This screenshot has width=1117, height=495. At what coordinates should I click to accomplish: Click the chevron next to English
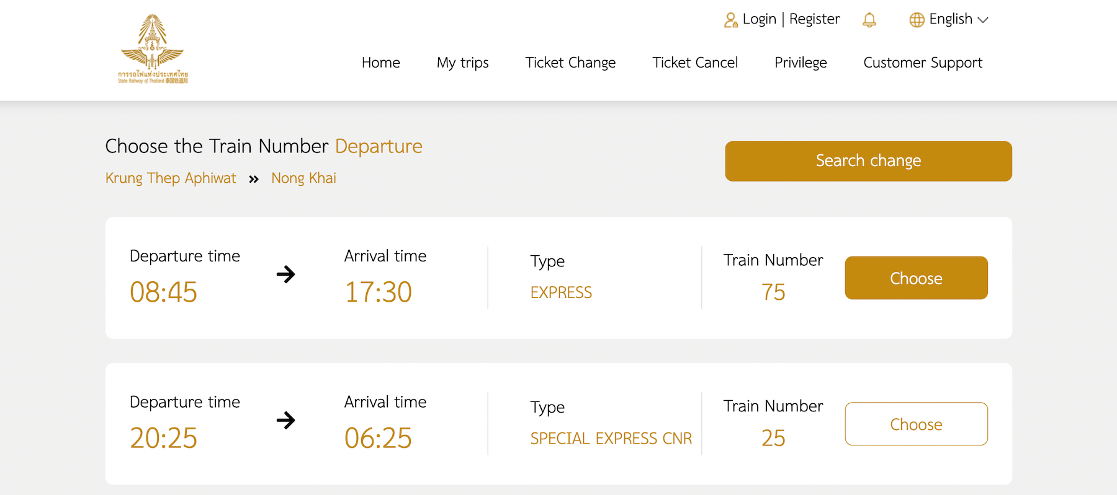coord(983,20)
